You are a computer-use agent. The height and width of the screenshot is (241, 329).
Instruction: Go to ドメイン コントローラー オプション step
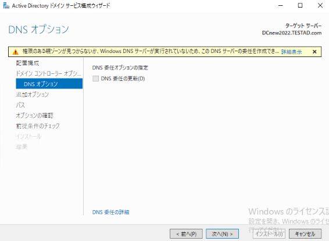pyautogui.click(x=48, y=73)
